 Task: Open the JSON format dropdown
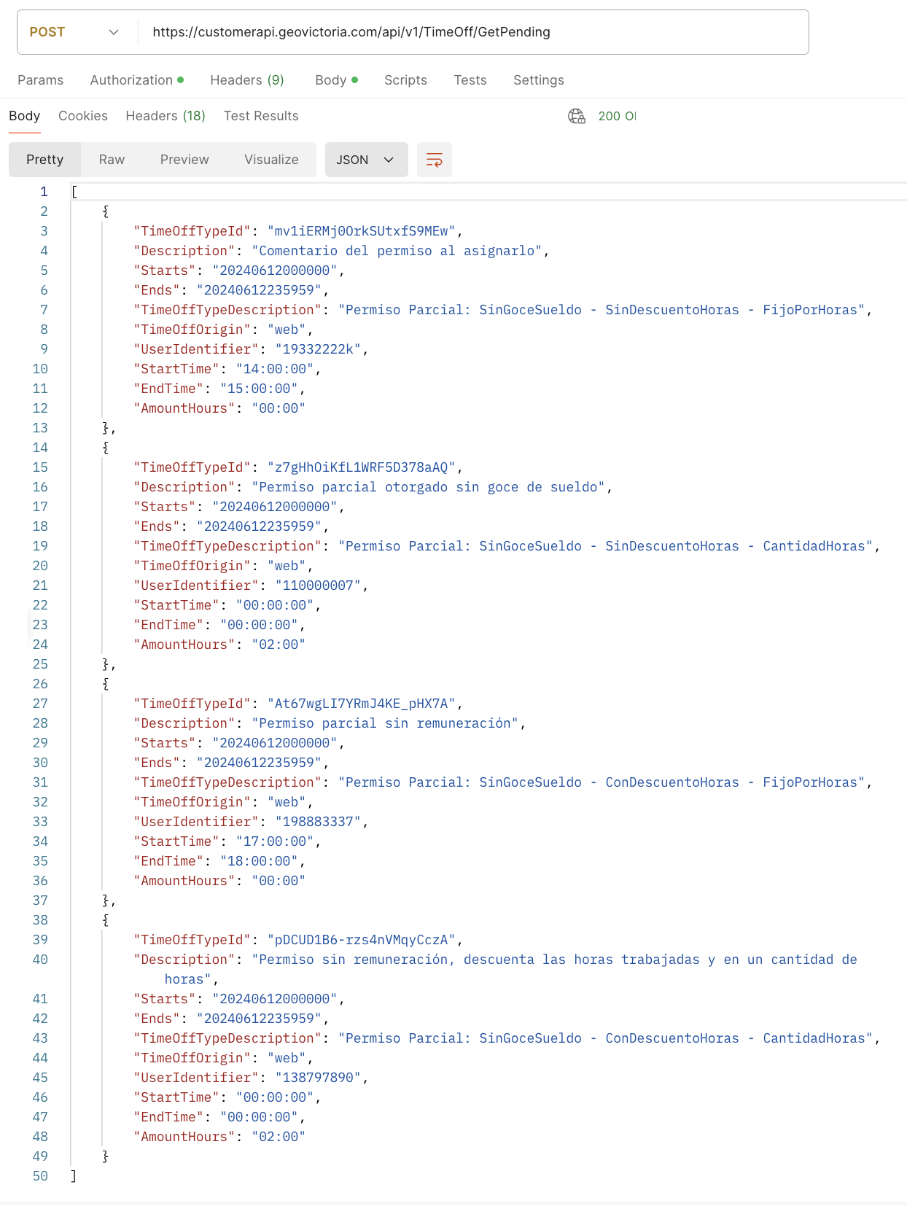coord(365,160)
